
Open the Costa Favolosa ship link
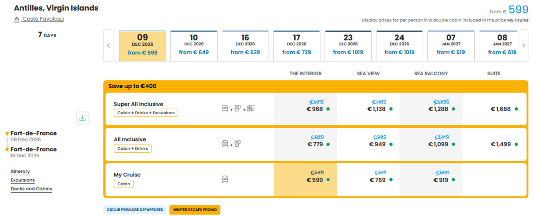click(x=43, y=19)
